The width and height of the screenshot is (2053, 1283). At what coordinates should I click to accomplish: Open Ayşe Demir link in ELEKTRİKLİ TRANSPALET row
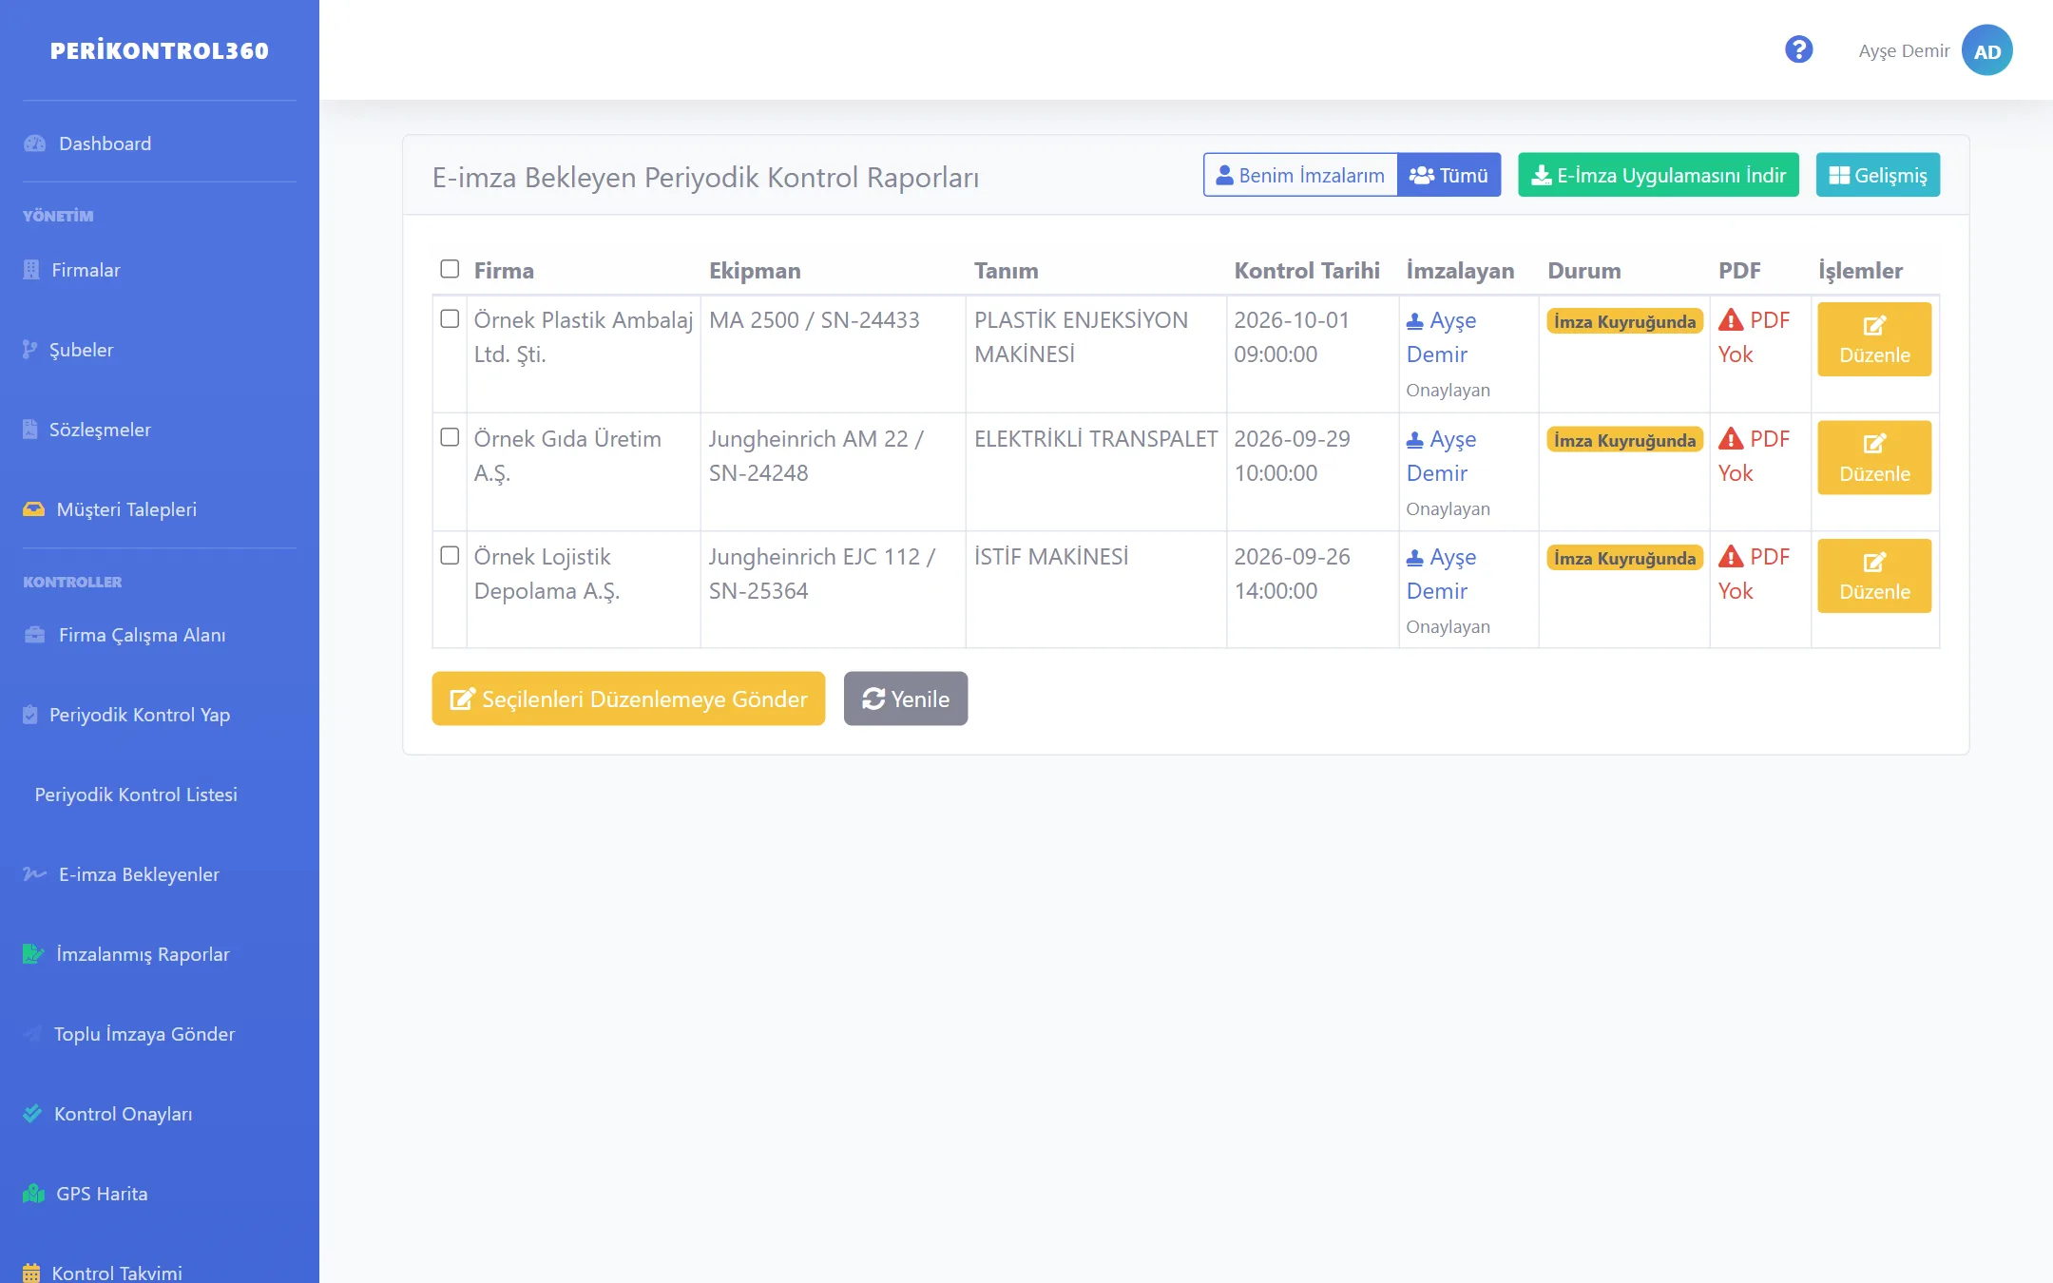pyautogui.click(x=1441, y=456)
